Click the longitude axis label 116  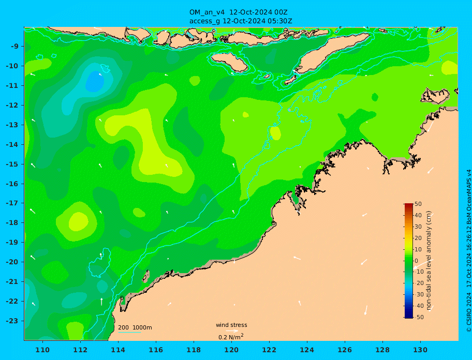pos(156,350)
